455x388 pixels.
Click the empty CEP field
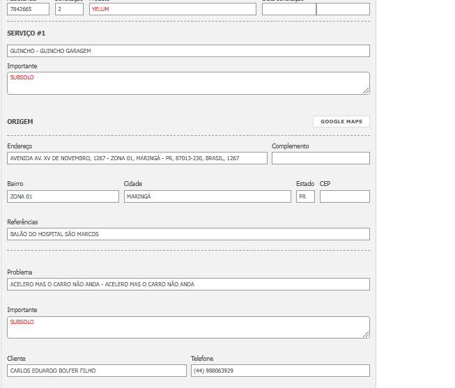pyautogui.click(x=345, y=196)
